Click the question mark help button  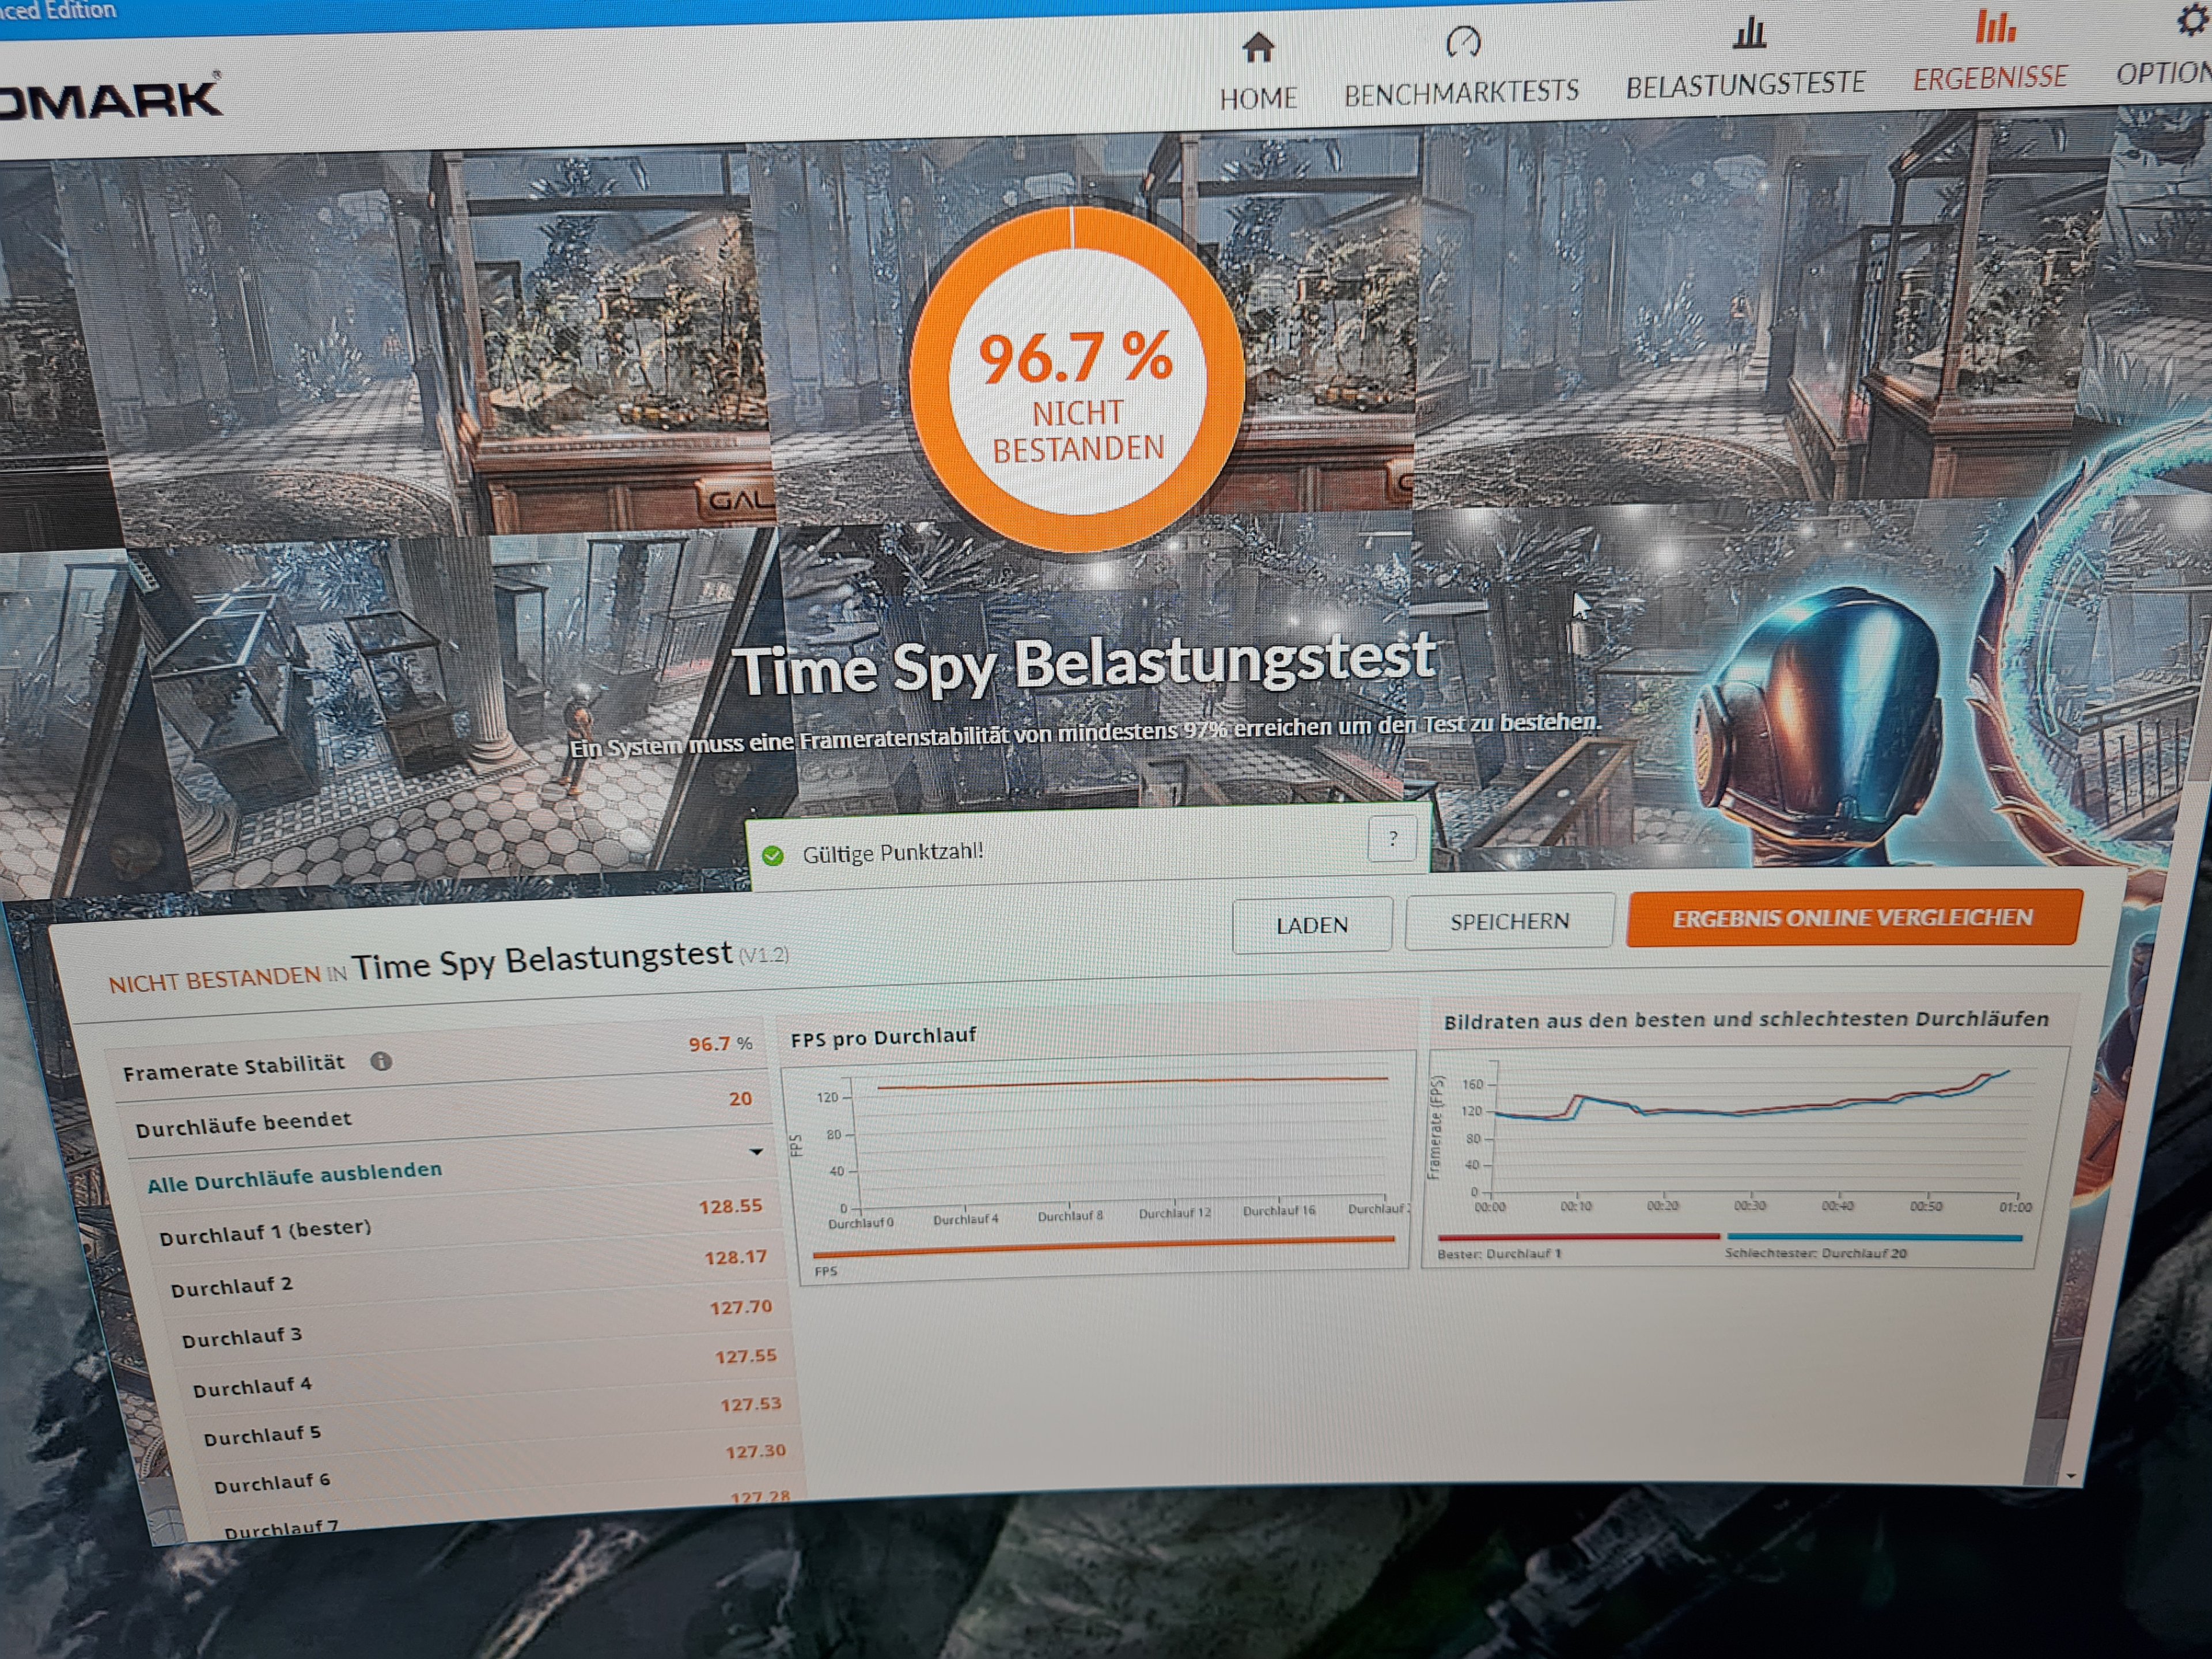click(1392, 839)
